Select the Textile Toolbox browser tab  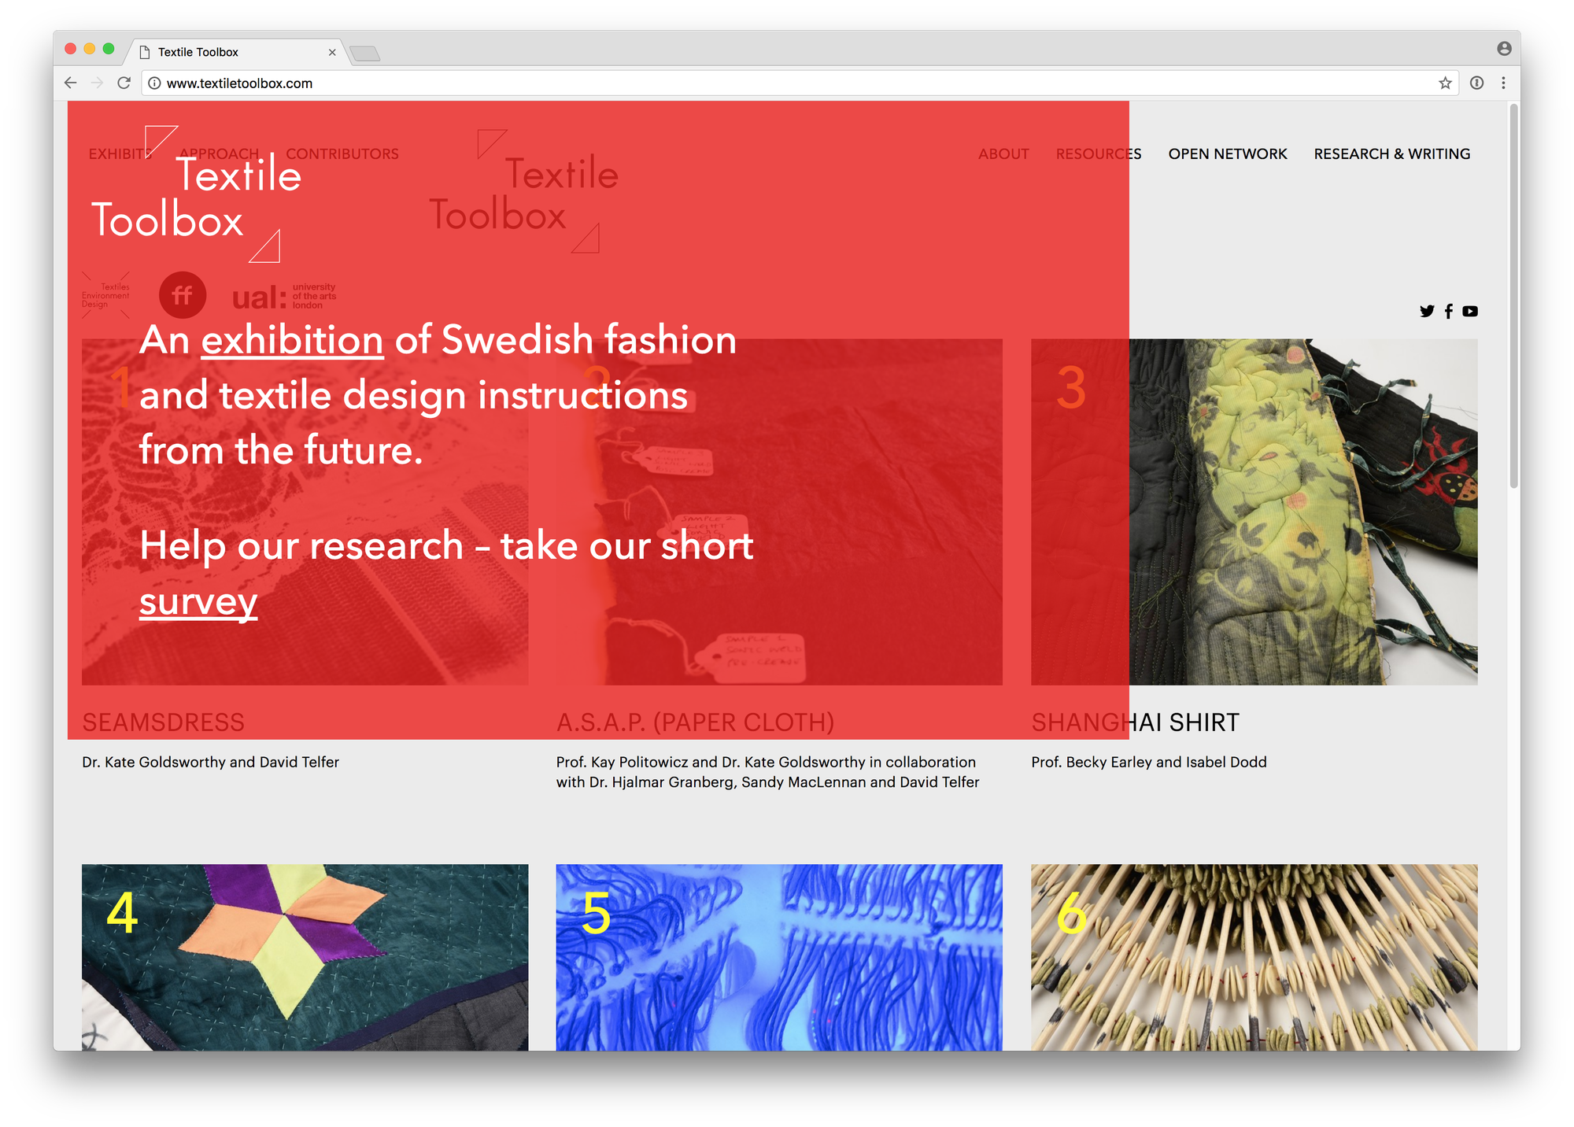(236, 52)
